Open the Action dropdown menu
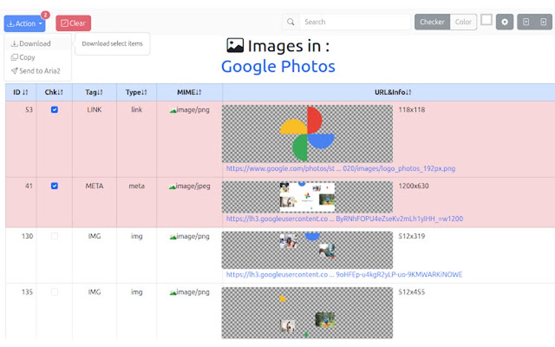The width and height of the screenshot is (555, 347). tap(24, 23)
